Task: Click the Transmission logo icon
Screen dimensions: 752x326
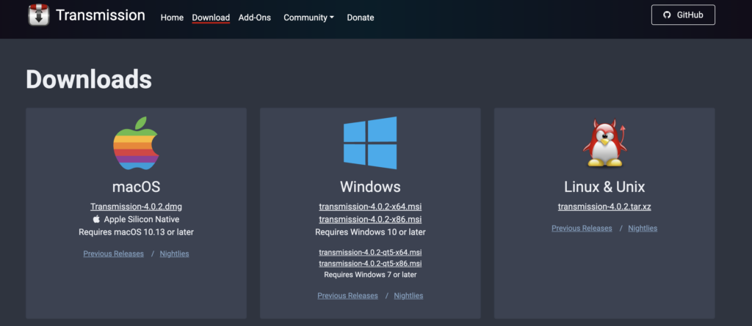Action: [38, 15]
